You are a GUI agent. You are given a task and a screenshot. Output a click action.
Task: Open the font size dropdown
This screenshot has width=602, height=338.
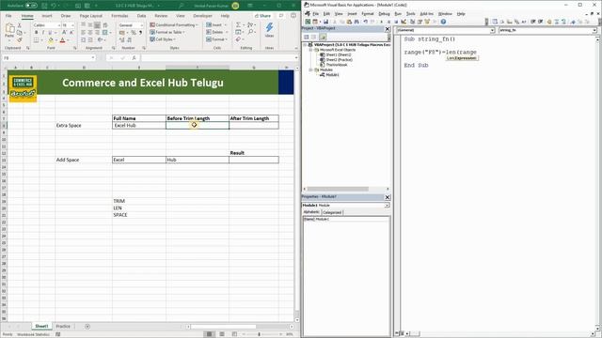[73, 25]
